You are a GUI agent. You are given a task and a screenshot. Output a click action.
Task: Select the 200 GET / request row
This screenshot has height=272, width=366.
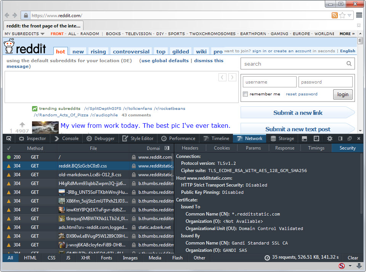88,157
